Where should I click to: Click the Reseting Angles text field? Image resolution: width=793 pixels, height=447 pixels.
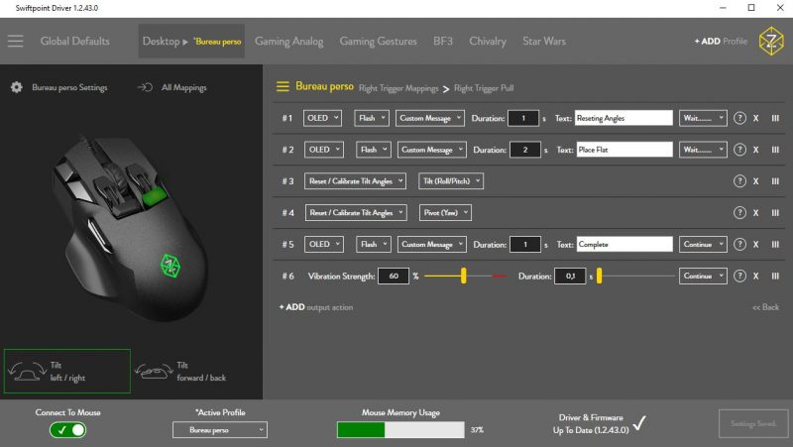point(623,118)
